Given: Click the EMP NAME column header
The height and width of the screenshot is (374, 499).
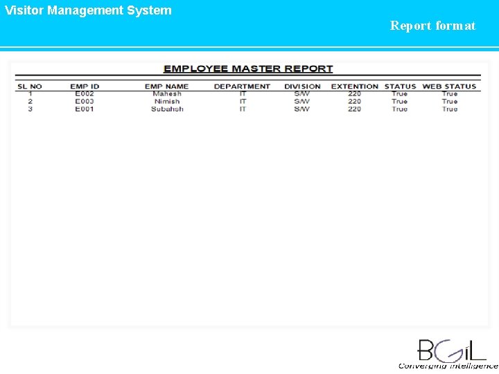Looking at the screenshot, I should (x=167, y=87).
